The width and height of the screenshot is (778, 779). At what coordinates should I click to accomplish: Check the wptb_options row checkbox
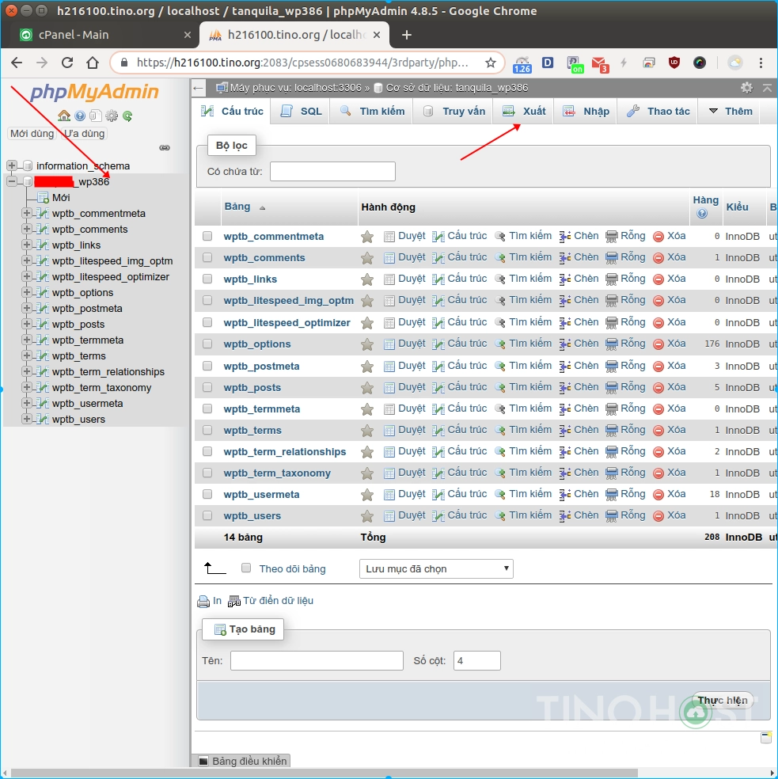[x=207, y=344]
